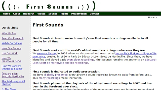Open the many recordings link
Viewport: 161px width, 90px height.
click(49, 78)
